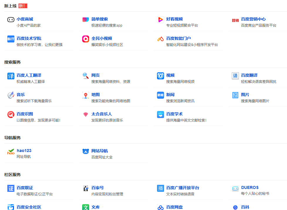The width and height of the screenshot is (287, 210).
Task: Click the 网页 magnifier icon
Action: click(x=85, y=76)
